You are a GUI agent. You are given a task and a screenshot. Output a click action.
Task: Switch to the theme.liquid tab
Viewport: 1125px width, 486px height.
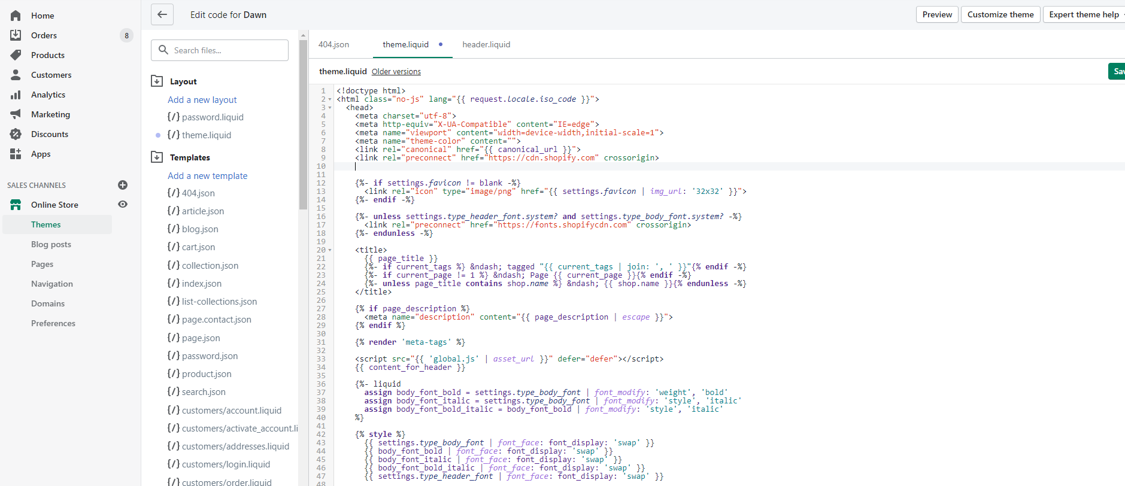406,44
